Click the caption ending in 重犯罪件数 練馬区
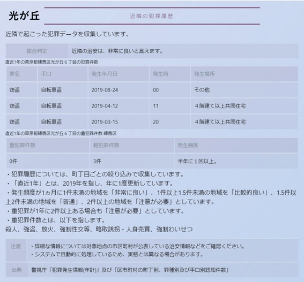Image resolution: width=304 pixels, height=282 pixels. [61, 134]
